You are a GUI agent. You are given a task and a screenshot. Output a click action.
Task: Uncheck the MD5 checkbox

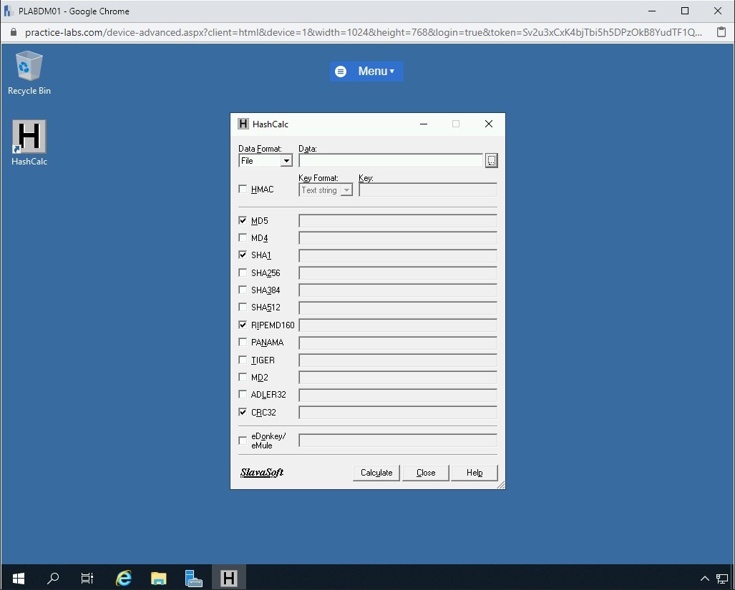(x=243, y=220)
